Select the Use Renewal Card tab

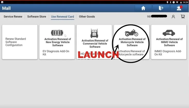[x=62, y=16]
